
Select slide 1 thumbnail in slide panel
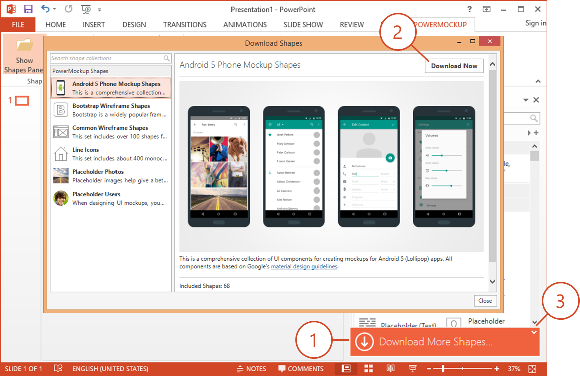[x=22, y=100]
